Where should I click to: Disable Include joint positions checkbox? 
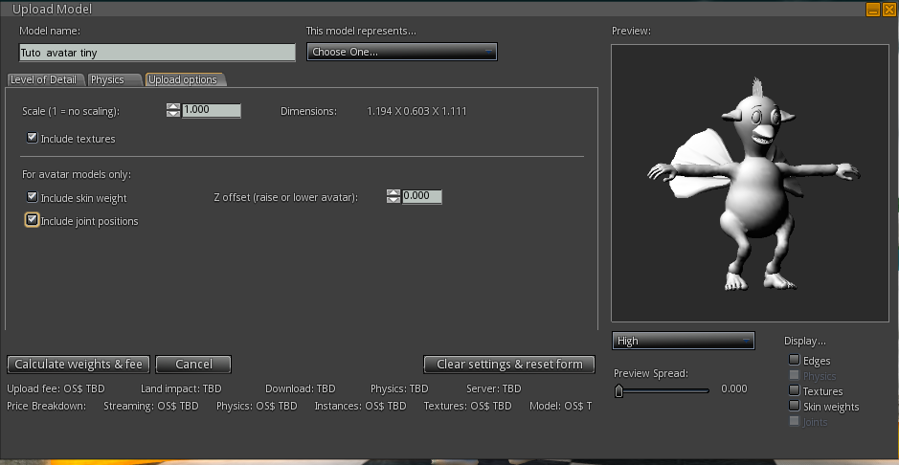[x=33, y=220]
